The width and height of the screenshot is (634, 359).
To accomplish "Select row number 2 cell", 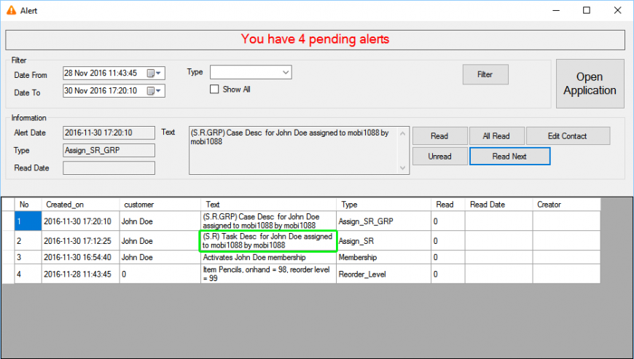I will tap(28, 241).
